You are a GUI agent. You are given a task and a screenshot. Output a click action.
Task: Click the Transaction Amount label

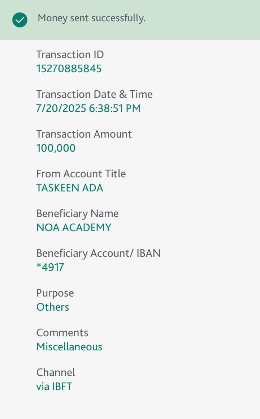[x=84, y=134]
